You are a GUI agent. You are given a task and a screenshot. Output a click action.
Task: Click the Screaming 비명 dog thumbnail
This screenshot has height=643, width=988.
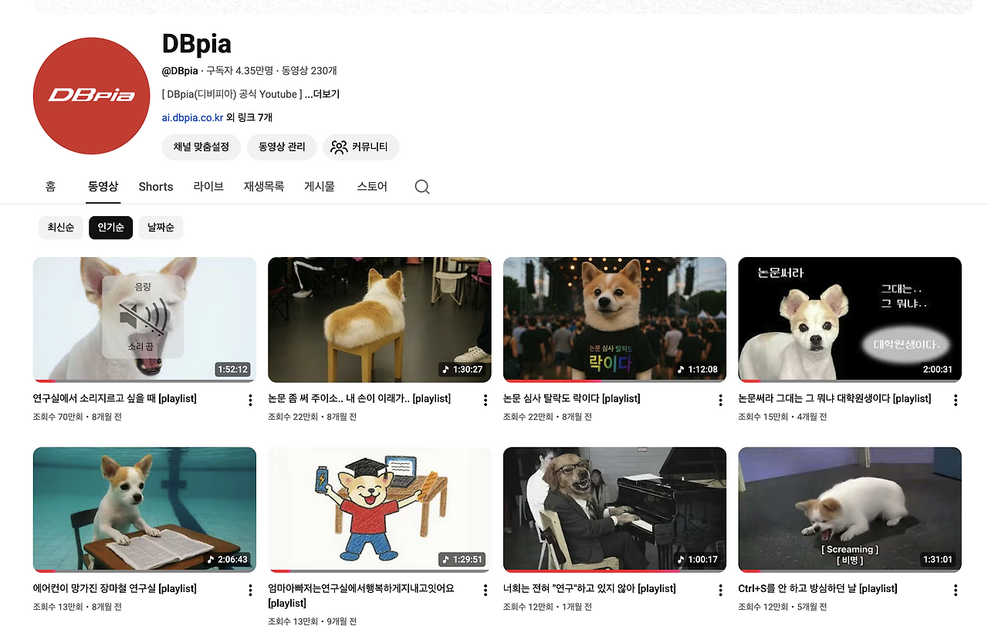[x=850, y=509]
